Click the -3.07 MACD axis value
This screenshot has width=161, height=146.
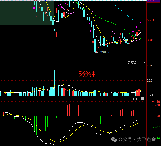click(156, 127)
